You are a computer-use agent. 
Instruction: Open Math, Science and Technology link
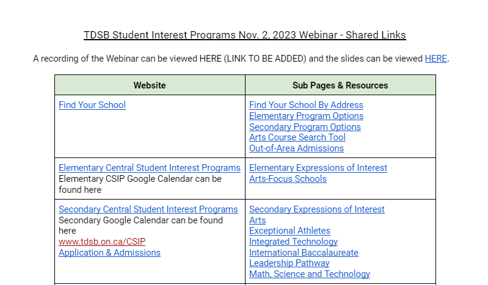(x=310, y=274)
